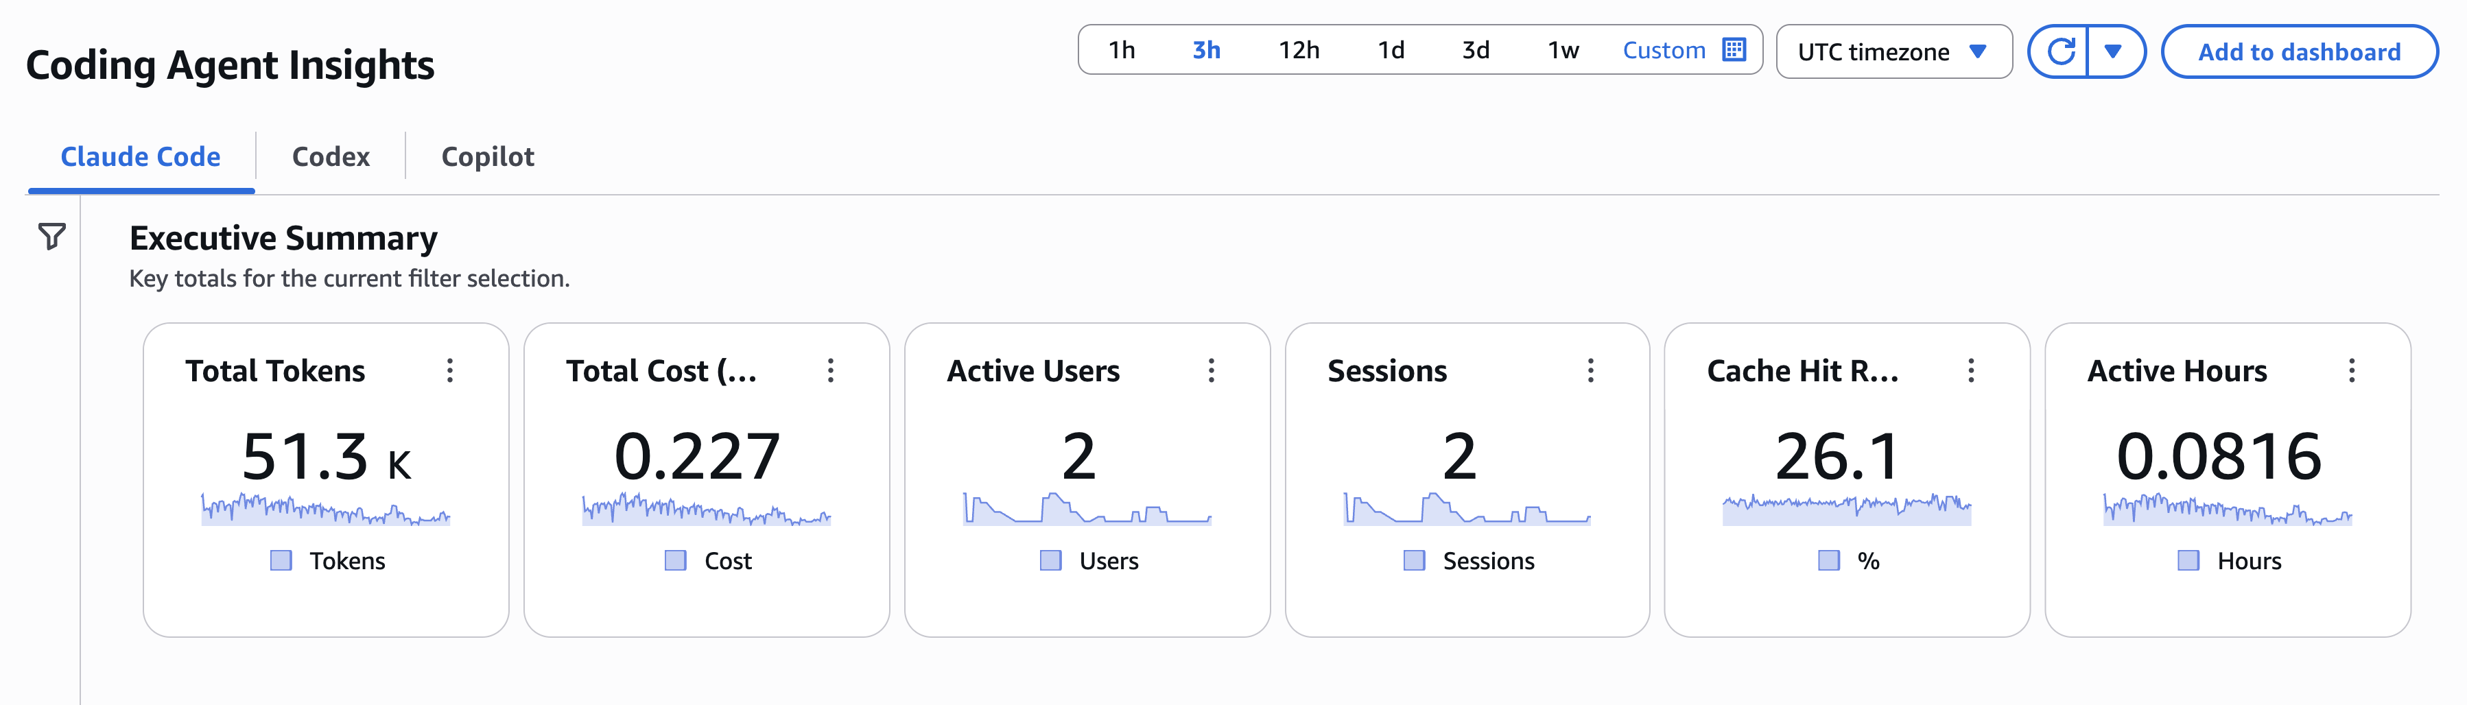Click the Cost legend color swatch
This screenshot has height=705, width=2467.
[675, 560]
